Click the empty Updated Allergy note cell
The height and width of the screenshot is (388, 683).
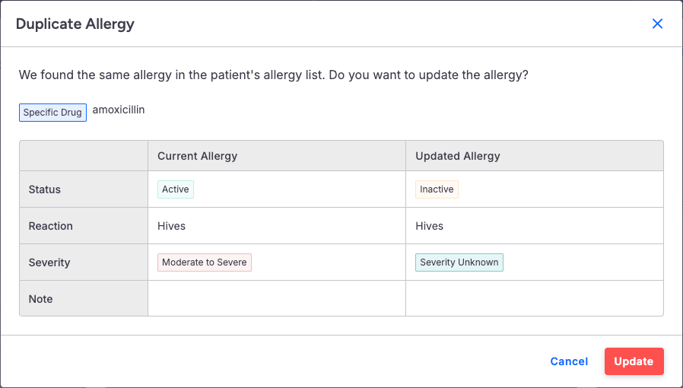[534, 298]
